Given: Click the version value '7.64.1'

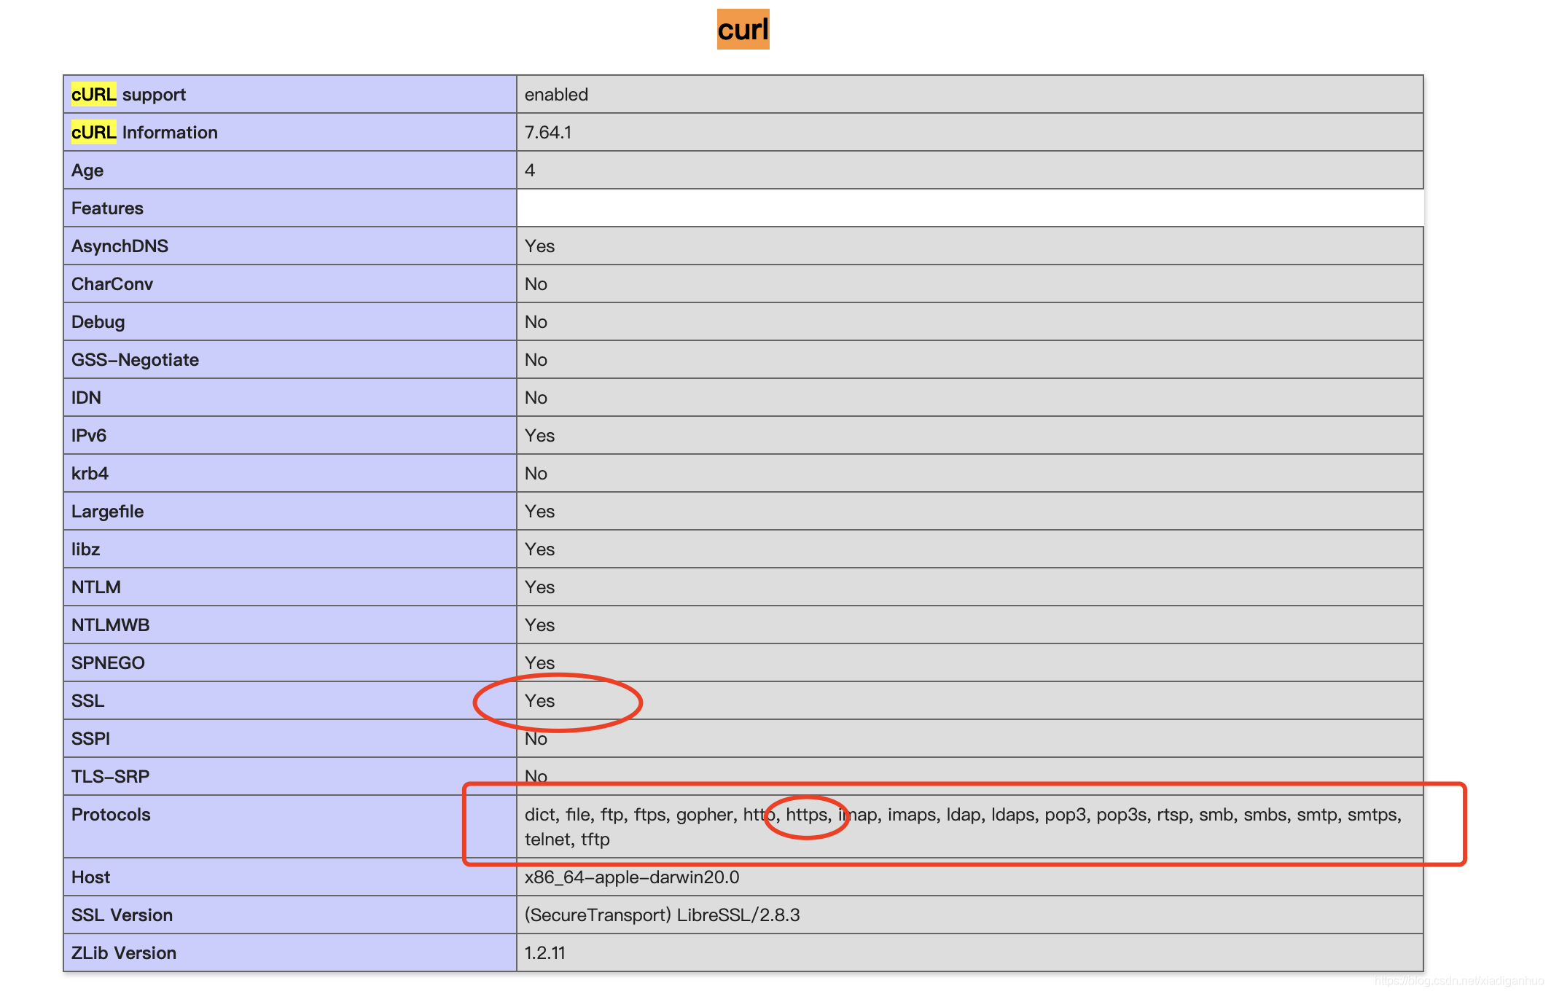Looking at the screenshot, I should [548, 133].
